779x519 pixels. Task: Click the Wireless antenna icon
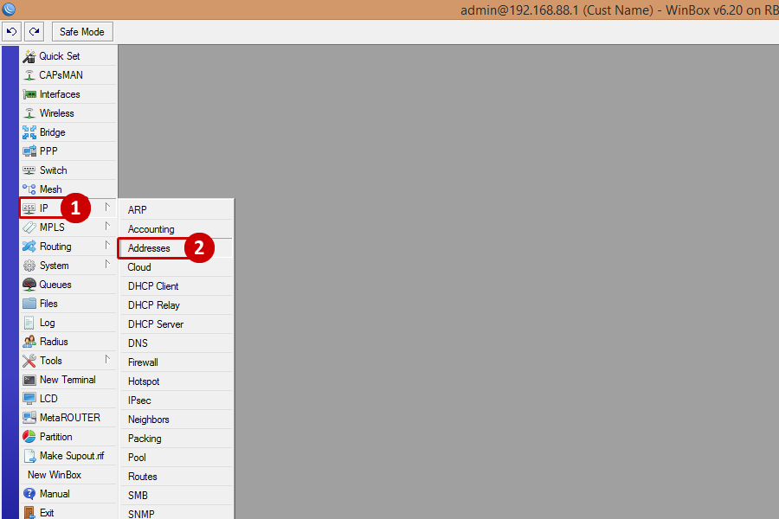pos(29,113)
